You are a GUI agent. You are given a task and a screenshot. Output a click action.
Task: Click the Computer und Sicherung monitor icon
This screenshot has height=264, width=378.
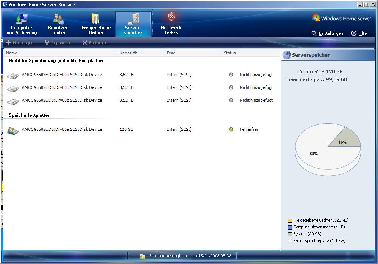pos(22,19)
